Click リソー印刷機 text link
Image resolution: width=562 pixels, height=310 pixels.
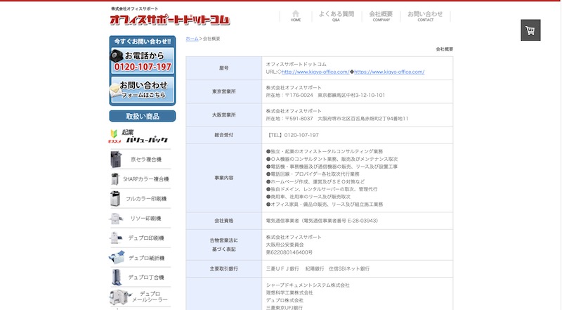pos(146,218)
